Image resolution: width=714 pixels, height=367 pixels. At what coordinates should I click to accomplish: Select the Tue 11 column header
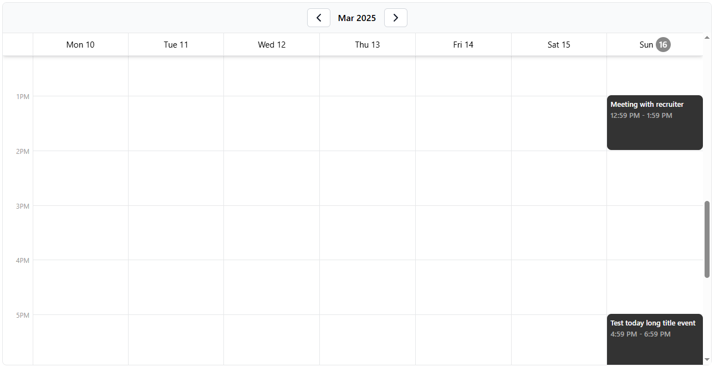tap(176, 44)
